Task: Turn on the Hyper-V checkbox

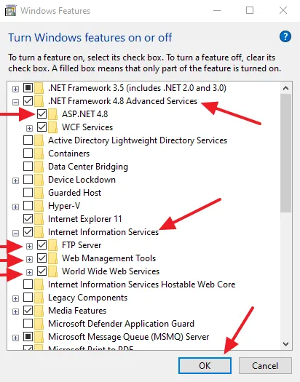Action: pyautogui.click(x=28, y=206)
